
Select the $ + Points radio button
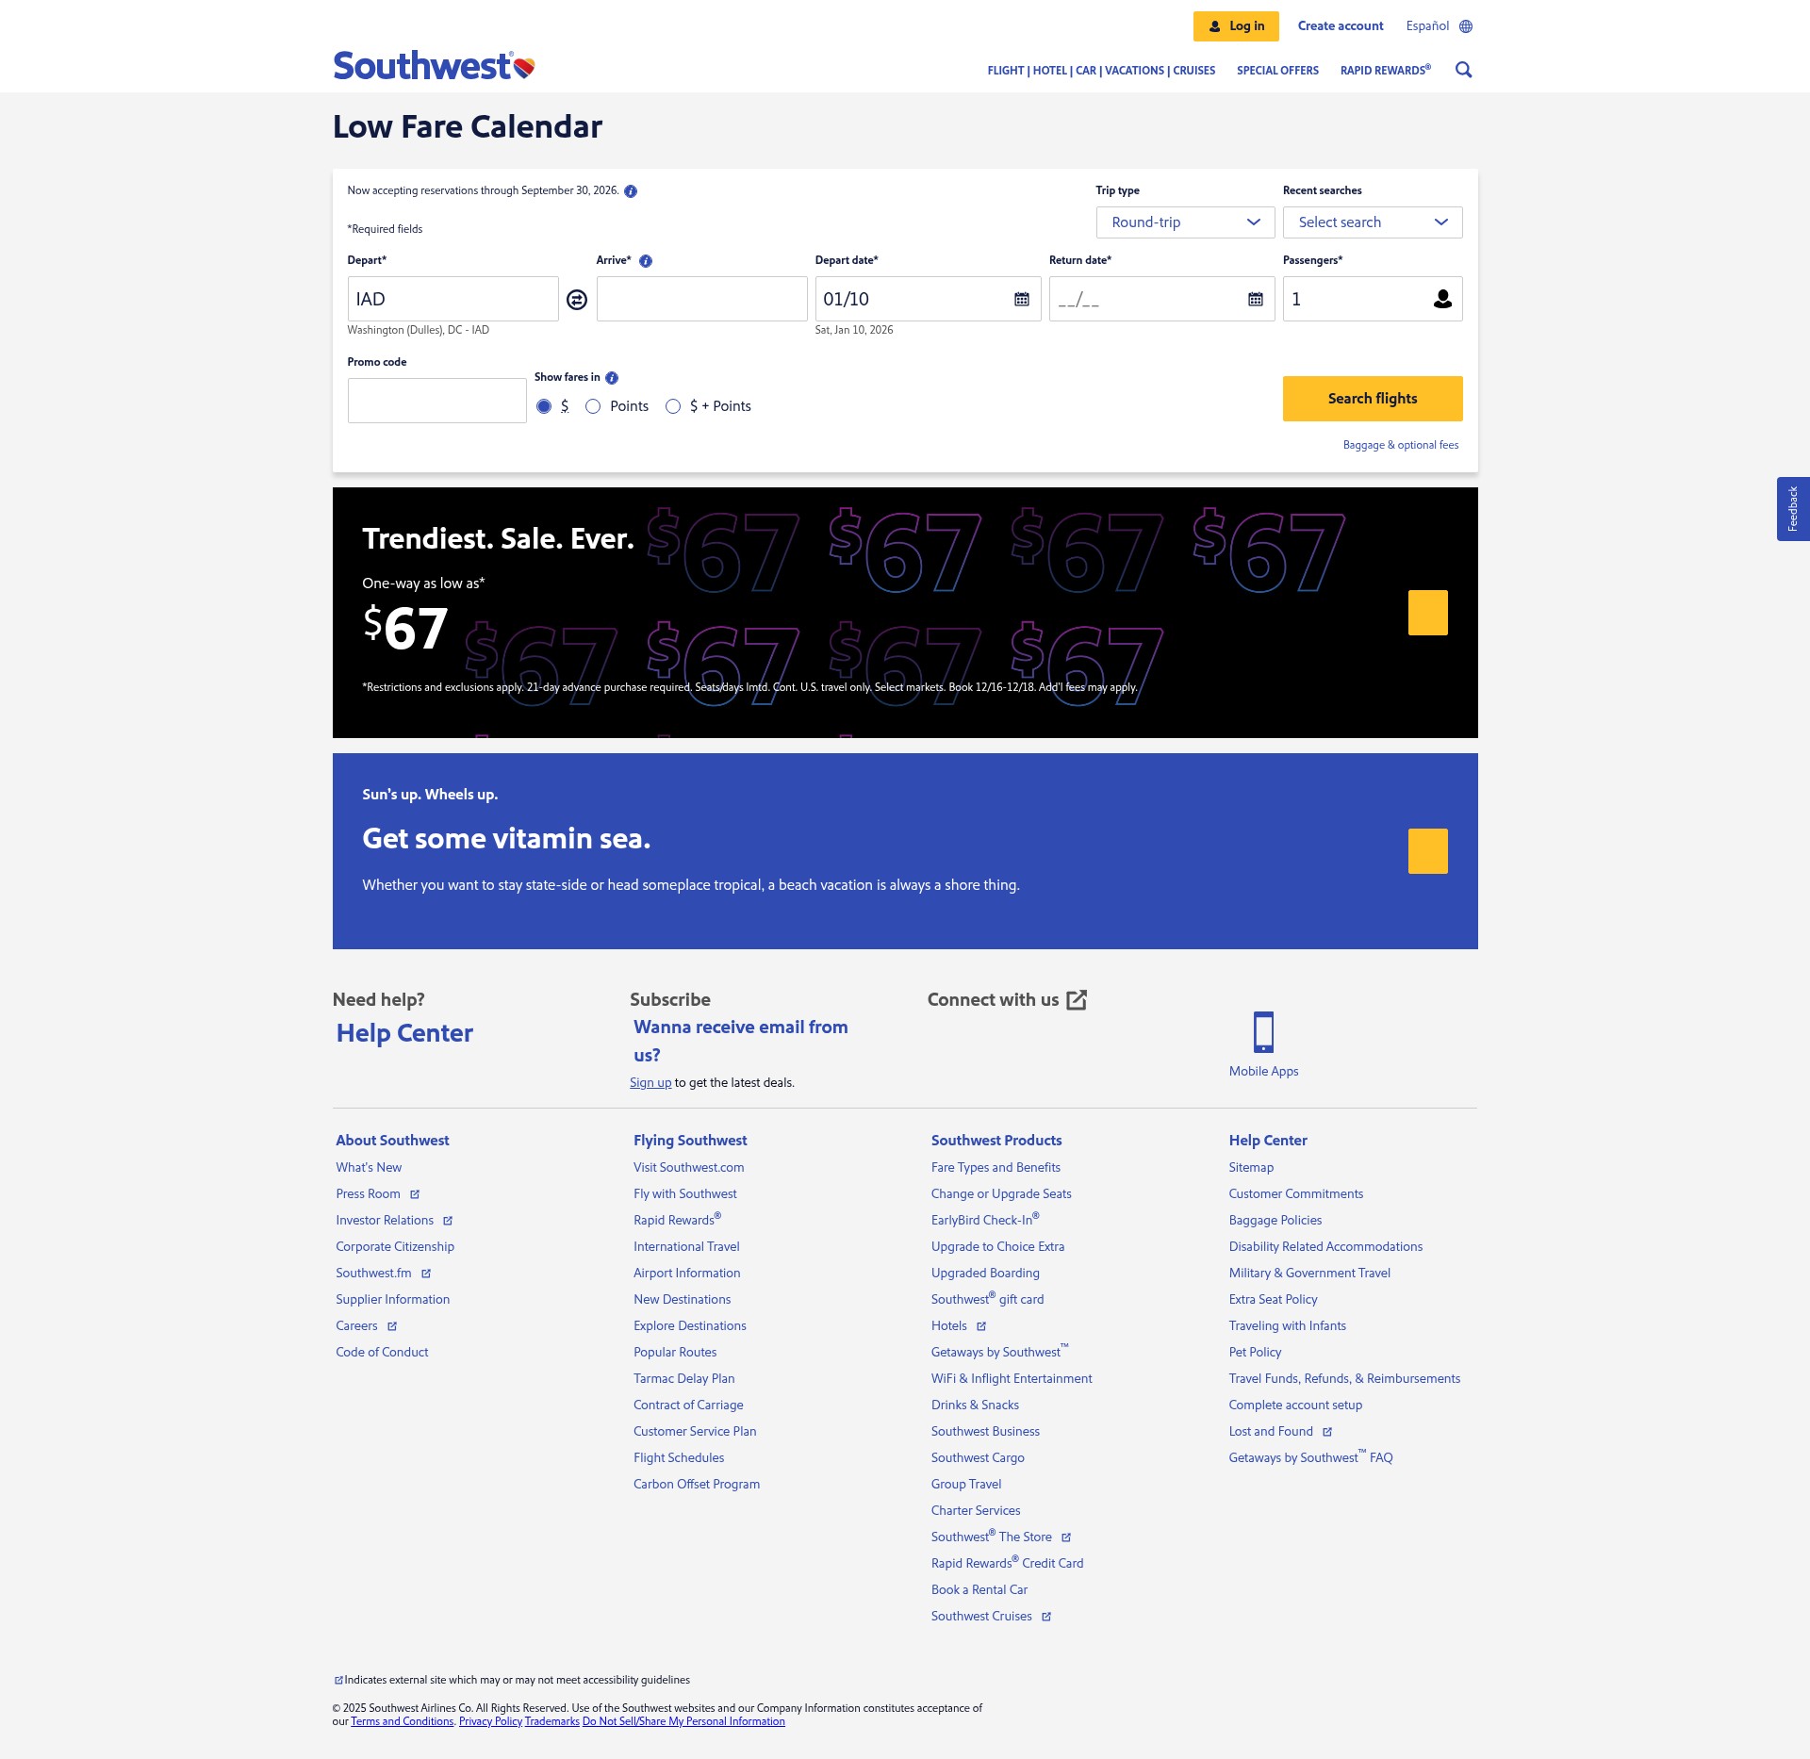pos(673,406)
